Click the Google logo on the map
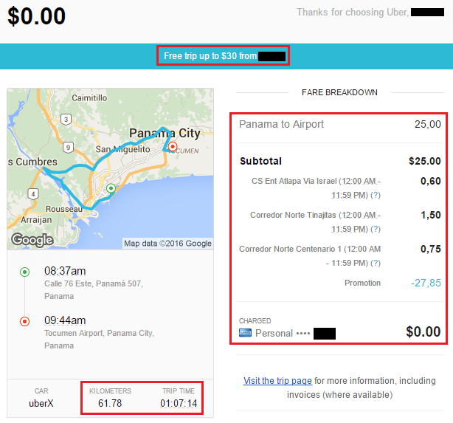This screenshot has height=423, width=453. pyautogui.click(x=32, y=240)
